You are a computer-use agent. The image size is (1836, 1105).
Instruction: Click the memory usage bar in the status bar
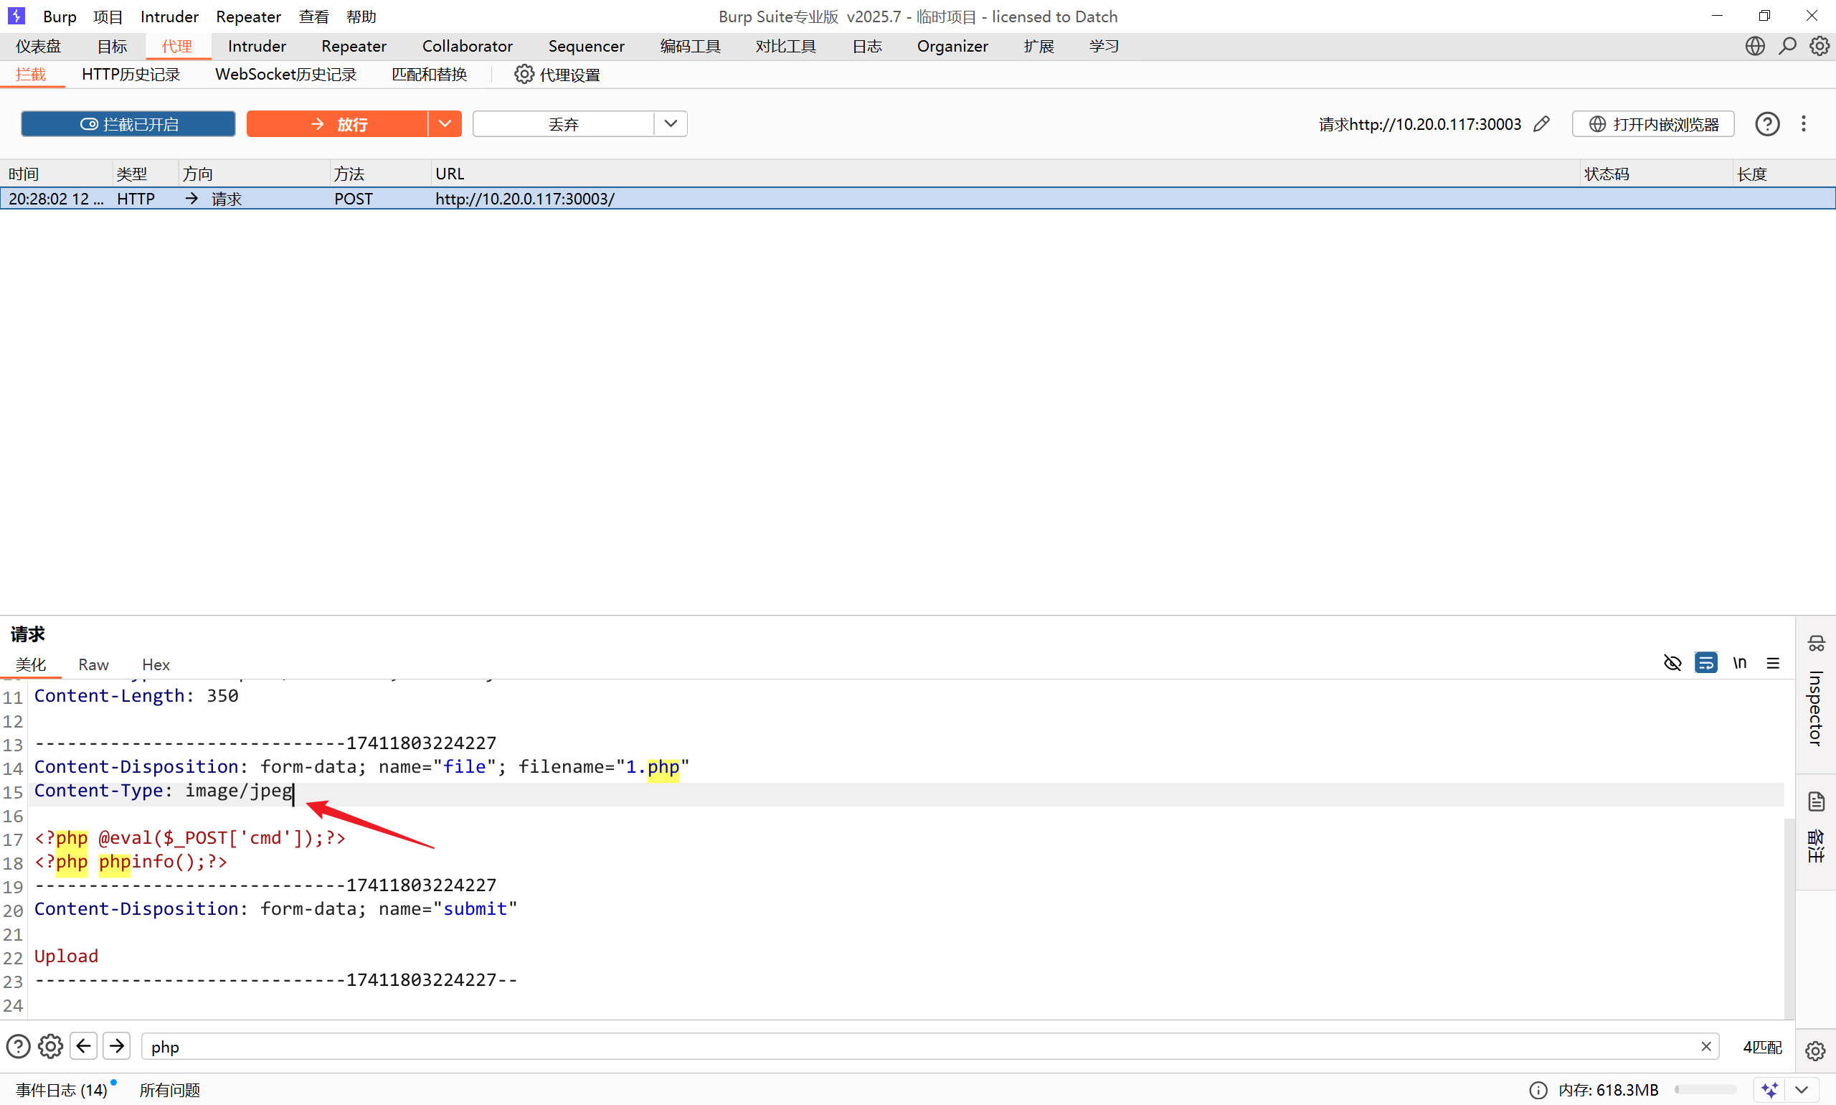(x=1705, y=1089)
